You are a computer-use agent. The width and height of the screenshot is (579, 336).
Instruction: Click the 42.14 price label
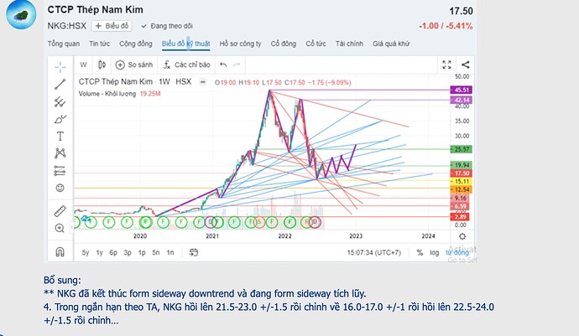tap(462, 101)
